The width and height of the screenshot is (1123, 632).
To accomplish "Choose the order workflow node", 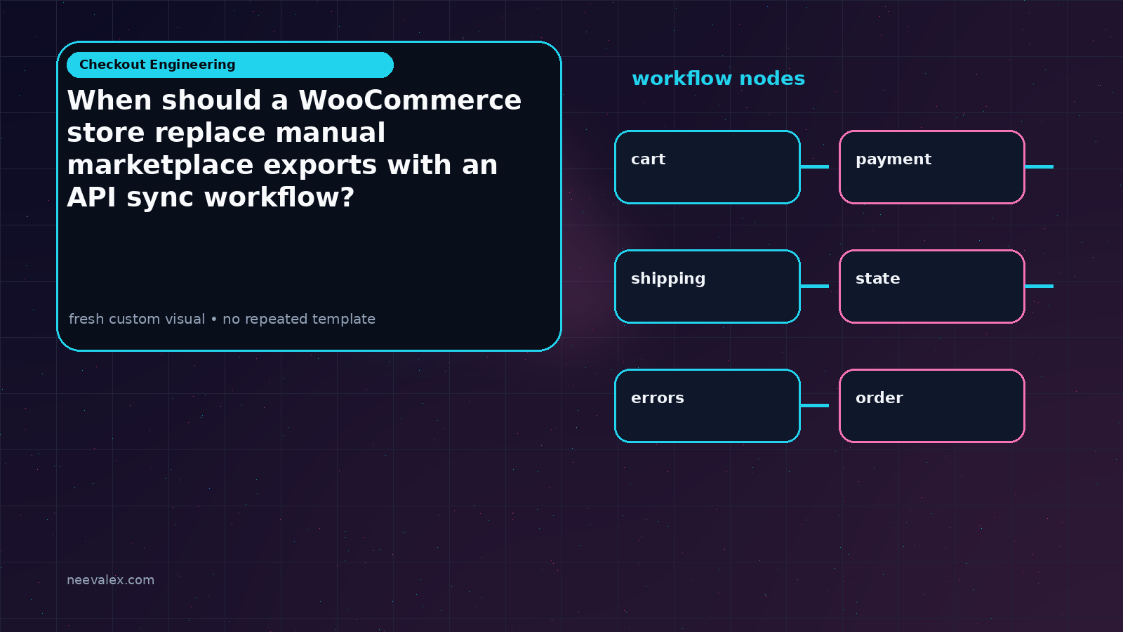I will coord(932,406).
